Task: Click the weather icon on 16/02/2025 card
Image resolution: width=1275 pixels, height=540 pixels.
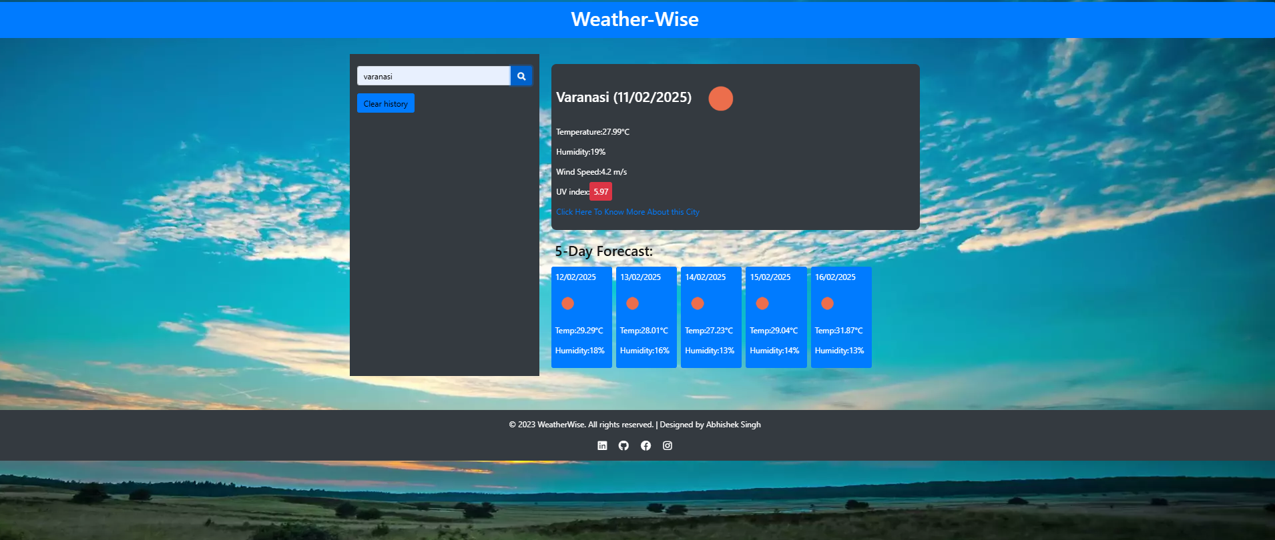Action: tap(827, 303)
